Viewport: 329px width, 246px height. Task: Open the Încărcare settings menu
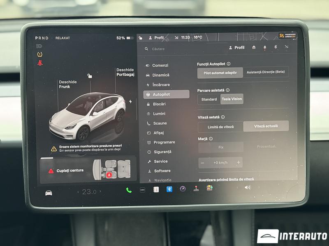[x=161, y=84]
